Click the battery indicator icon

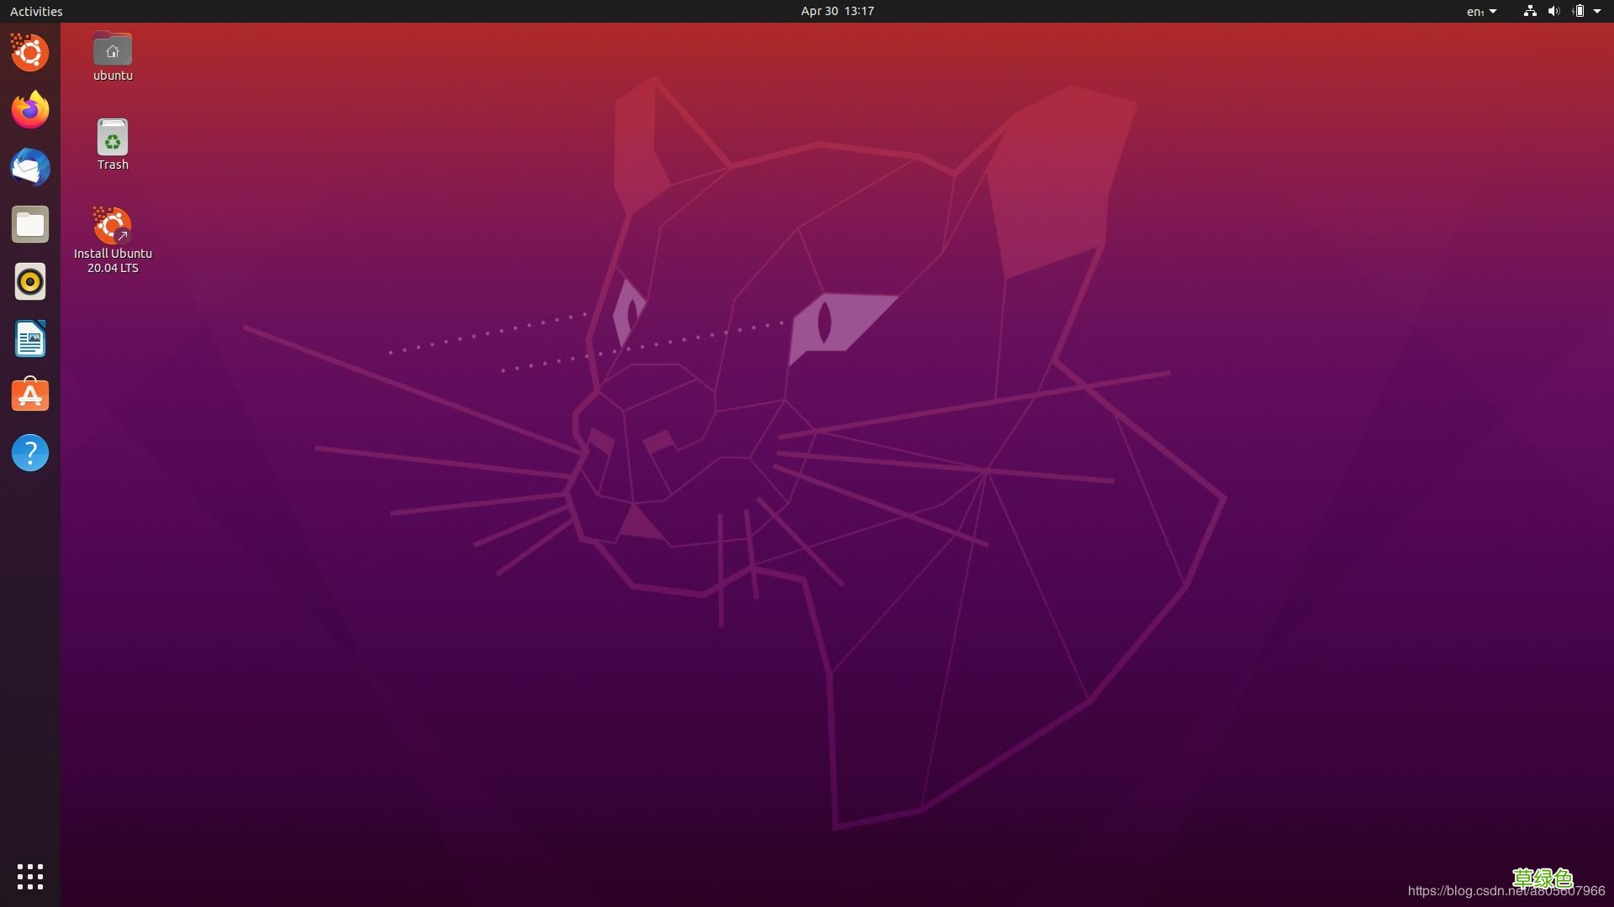pyautogui.click(x=1580, y=11)
